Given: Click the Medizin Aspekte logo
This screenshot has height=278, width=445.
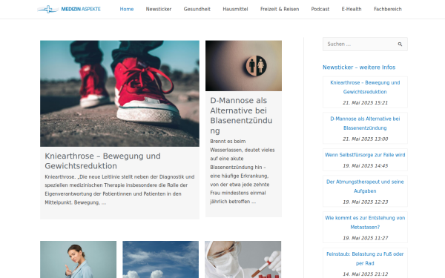Looking at the screenshot, I should pyautogui.click(x=69, y=9).
